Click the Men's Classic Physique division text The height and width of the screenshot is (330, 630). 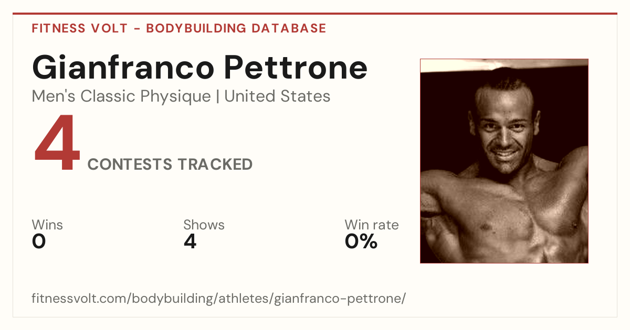[x=122, y=96]
